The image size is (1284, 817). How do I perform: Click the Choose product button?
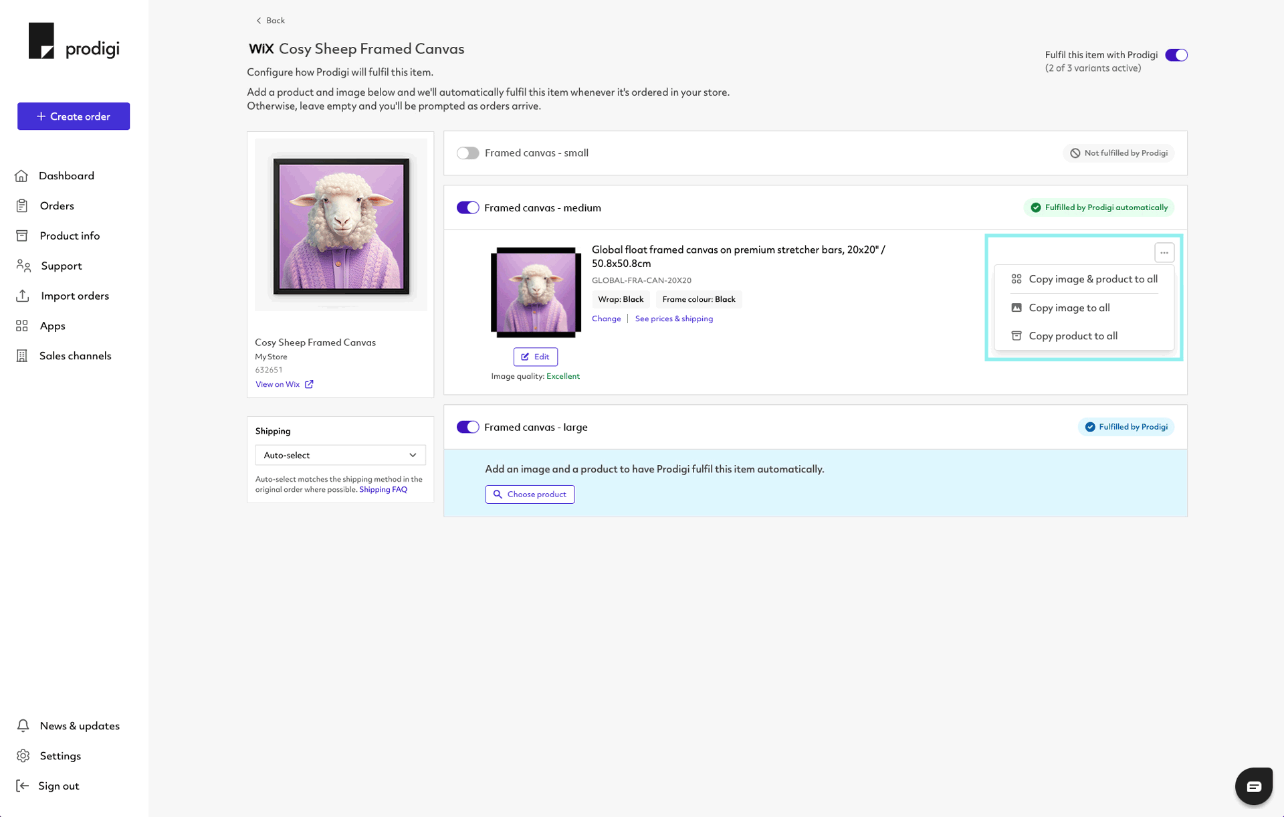[x=530, y=494]
